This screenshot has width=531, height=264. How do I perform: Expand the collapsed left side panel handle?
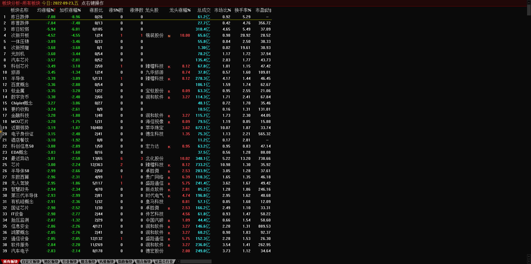(1, 131)
